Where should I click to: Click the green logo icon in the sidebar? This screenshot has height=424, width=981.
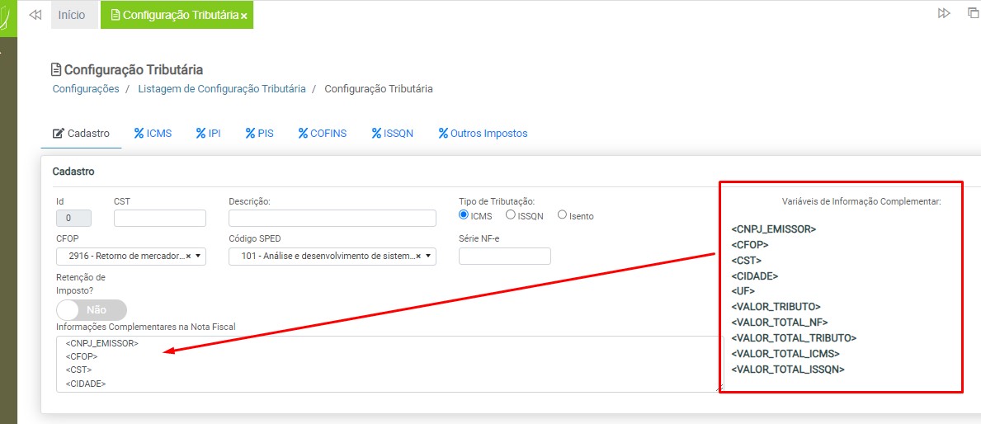pyautogui.click(x=7, y=17)
